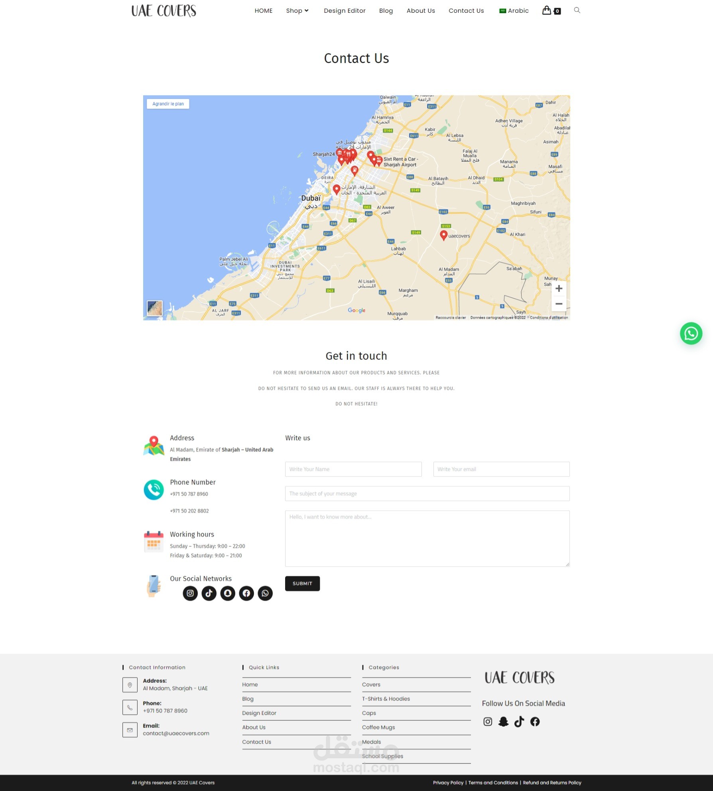Open Contact Us in the top navigation
The height and width of the screenshot is (791, 713).
[x=466, y=11]
